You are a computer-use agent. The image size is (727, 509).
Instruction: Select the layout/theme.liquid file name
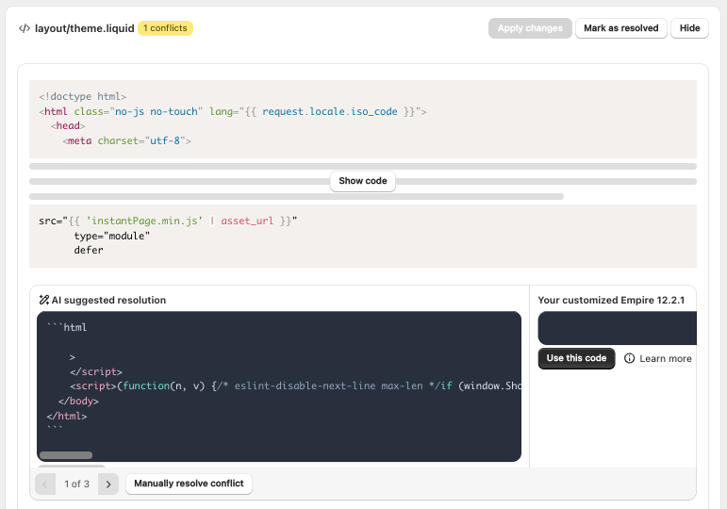[x=84, y=28]
